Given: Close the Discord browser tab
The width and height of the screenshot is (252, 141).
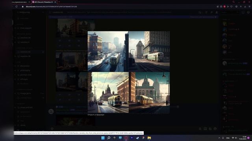Looking at the screenshot, I should [55, 2].
